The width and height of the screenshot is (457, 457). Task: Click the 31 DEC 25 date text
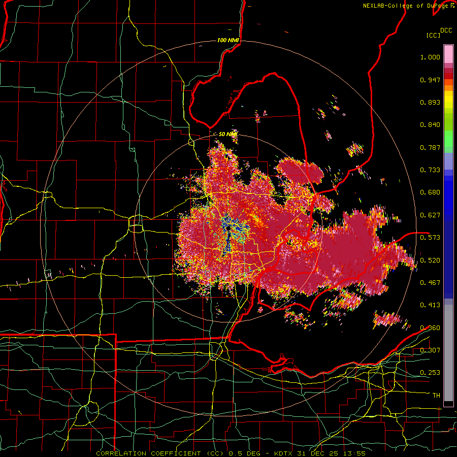point(318,453)
